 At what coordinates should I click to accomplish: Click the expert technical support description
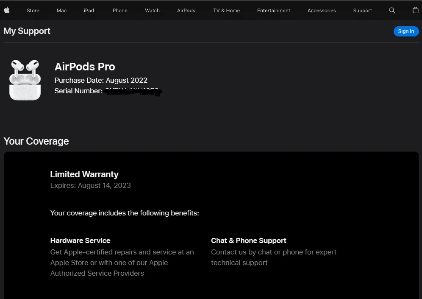[x=273, y=257]
